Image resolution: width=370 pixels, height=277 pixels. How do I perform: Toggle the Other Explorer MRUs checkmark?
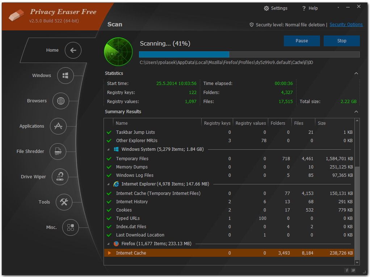[x=109, y=141]
